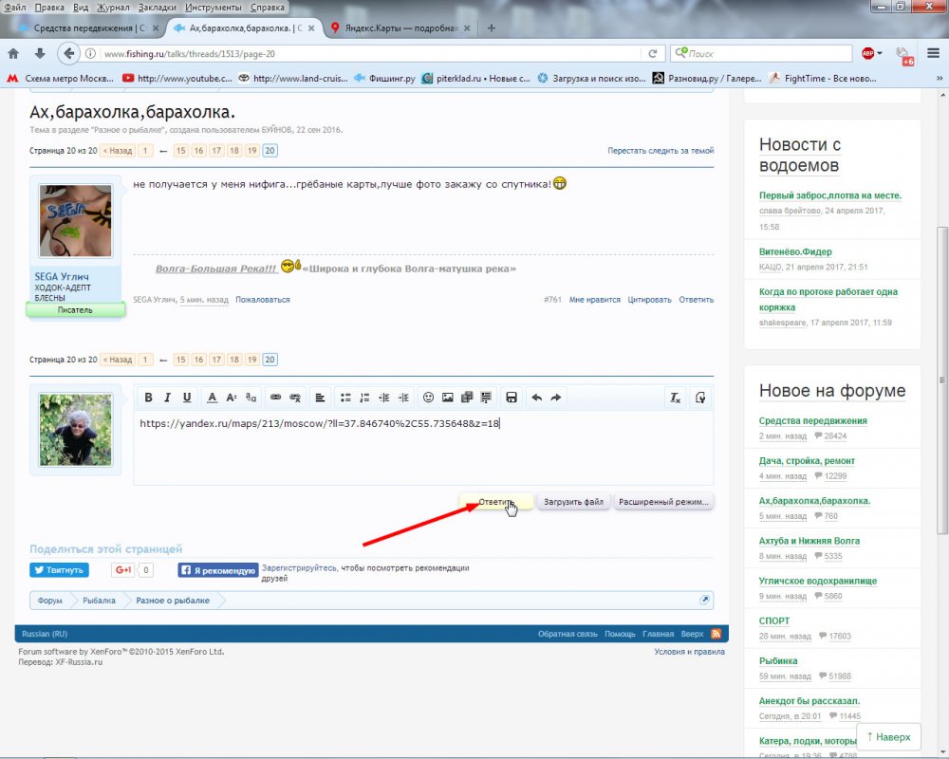Open the text color picker

[x=213, y=398]
